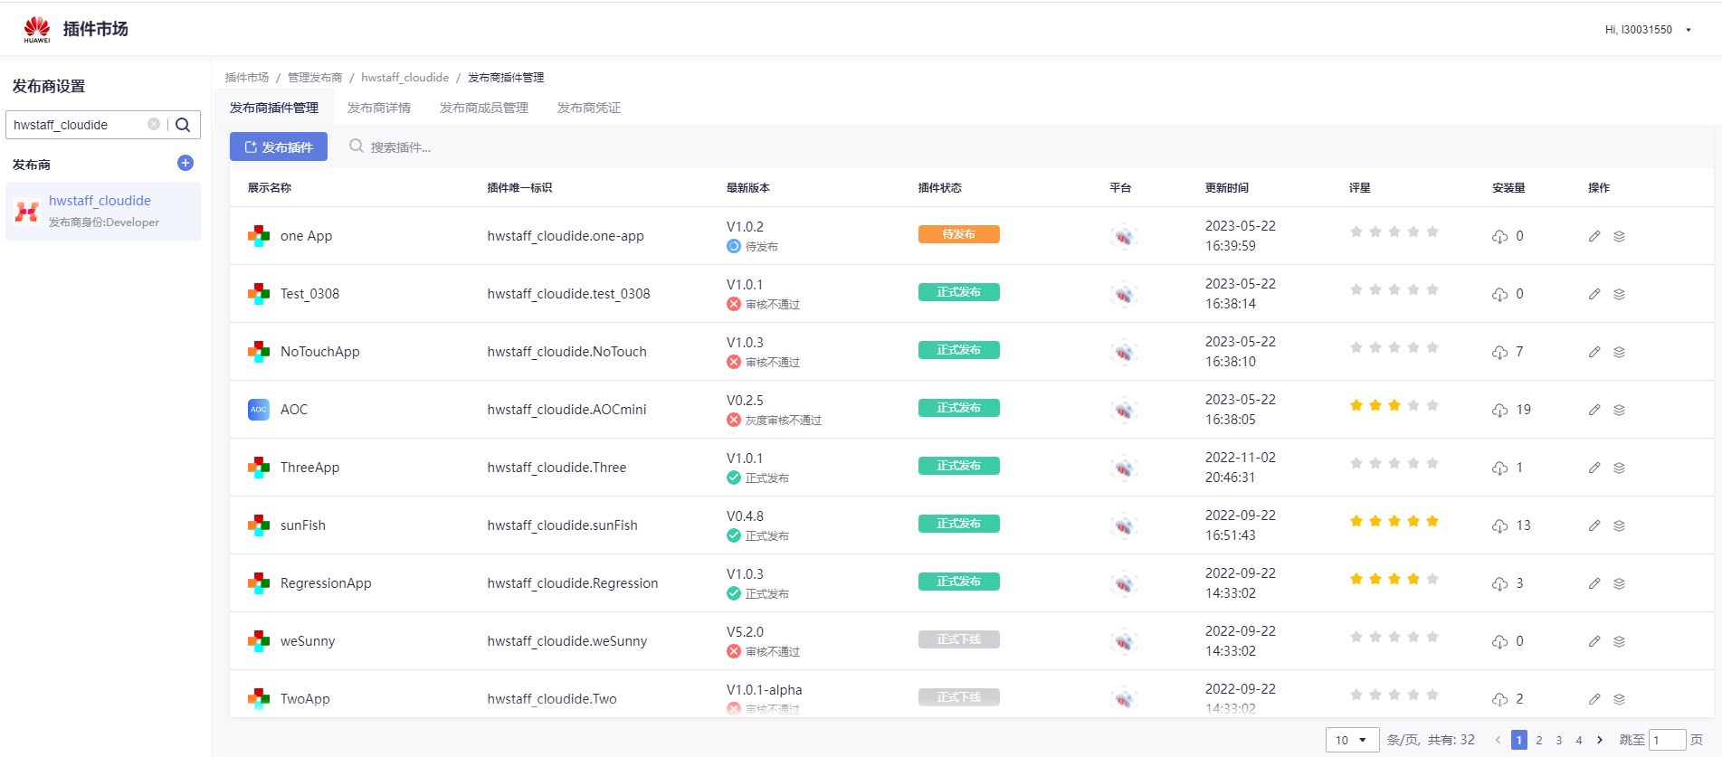Click edit pencil icon for AOC row
The image size is (1722, 757).
pyautogui.click(x=1594, y=410)
